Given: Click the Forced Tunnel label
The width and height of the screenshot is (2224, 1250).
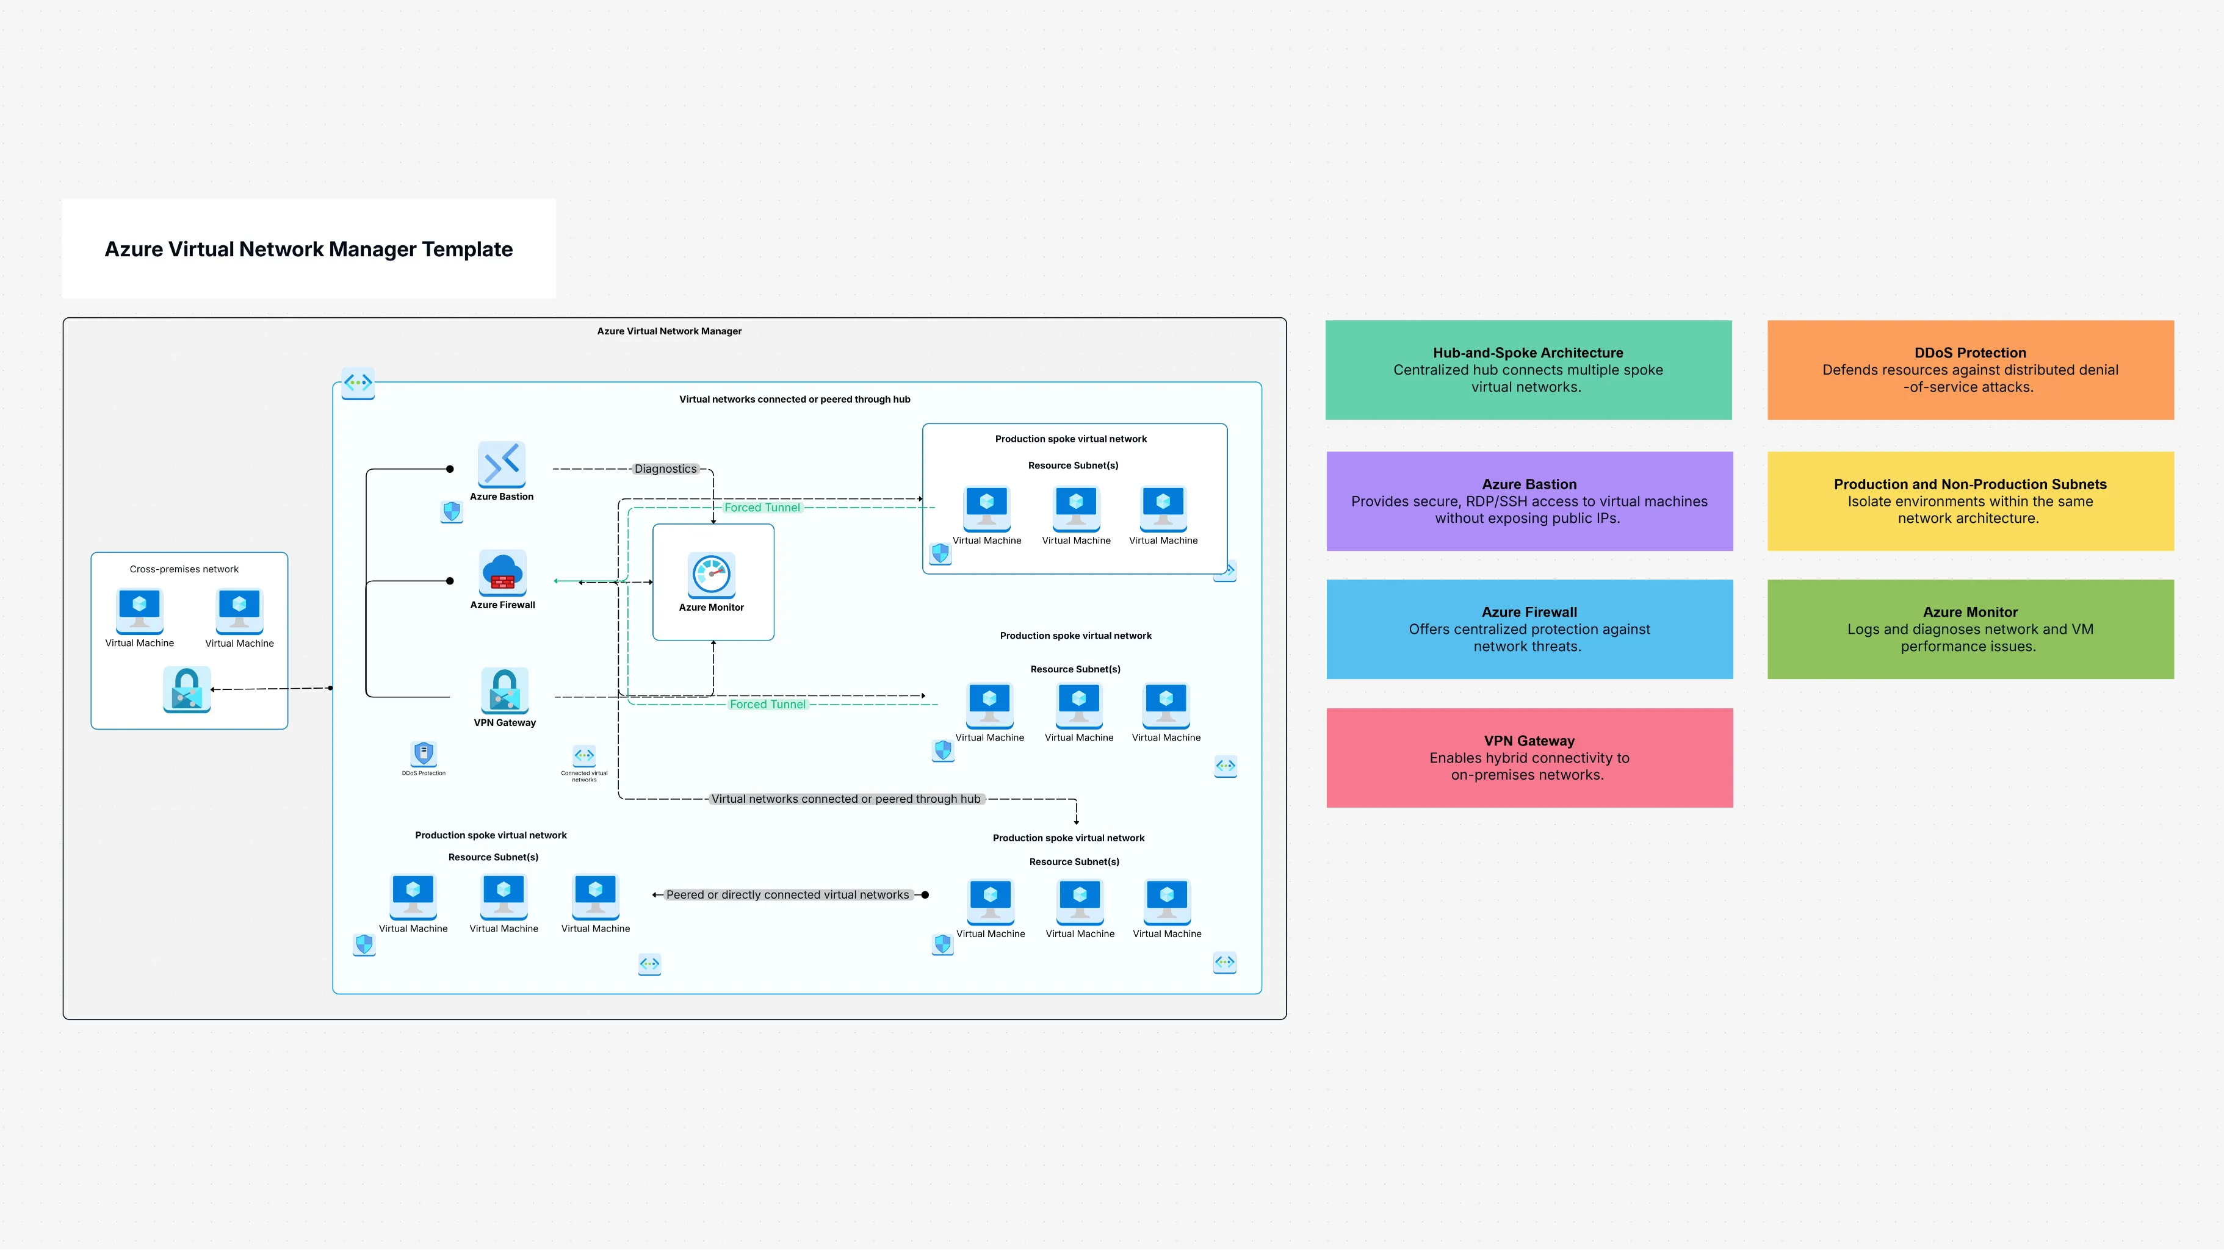Looking at the screenshot, I should 764,508.
